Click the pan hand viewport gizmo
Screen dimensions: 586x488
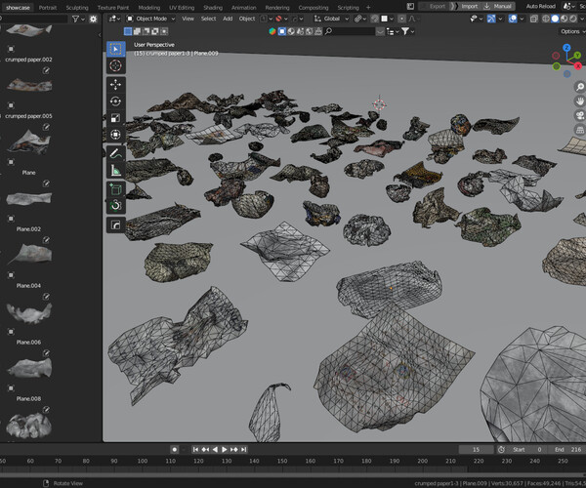pos(579,102)
